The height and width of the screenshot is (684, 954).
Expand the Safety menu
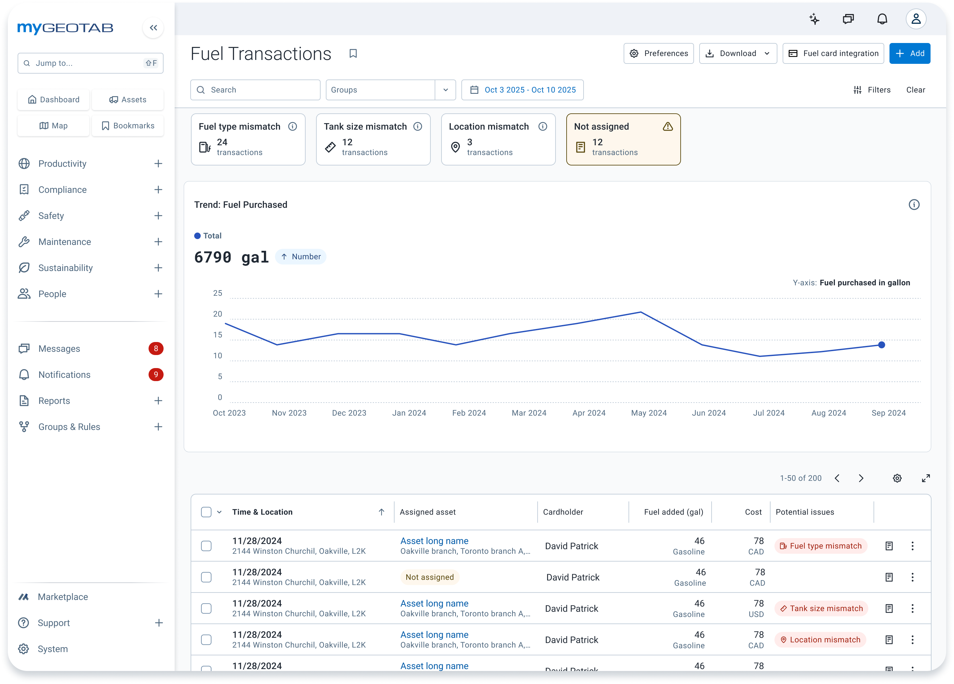click(158, 216)
